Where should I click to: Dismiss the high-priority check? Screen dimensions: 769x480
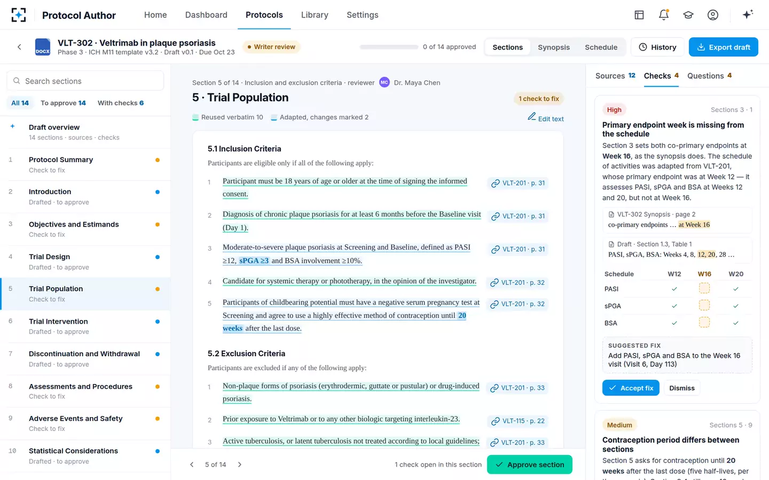(x=682, y=388)
